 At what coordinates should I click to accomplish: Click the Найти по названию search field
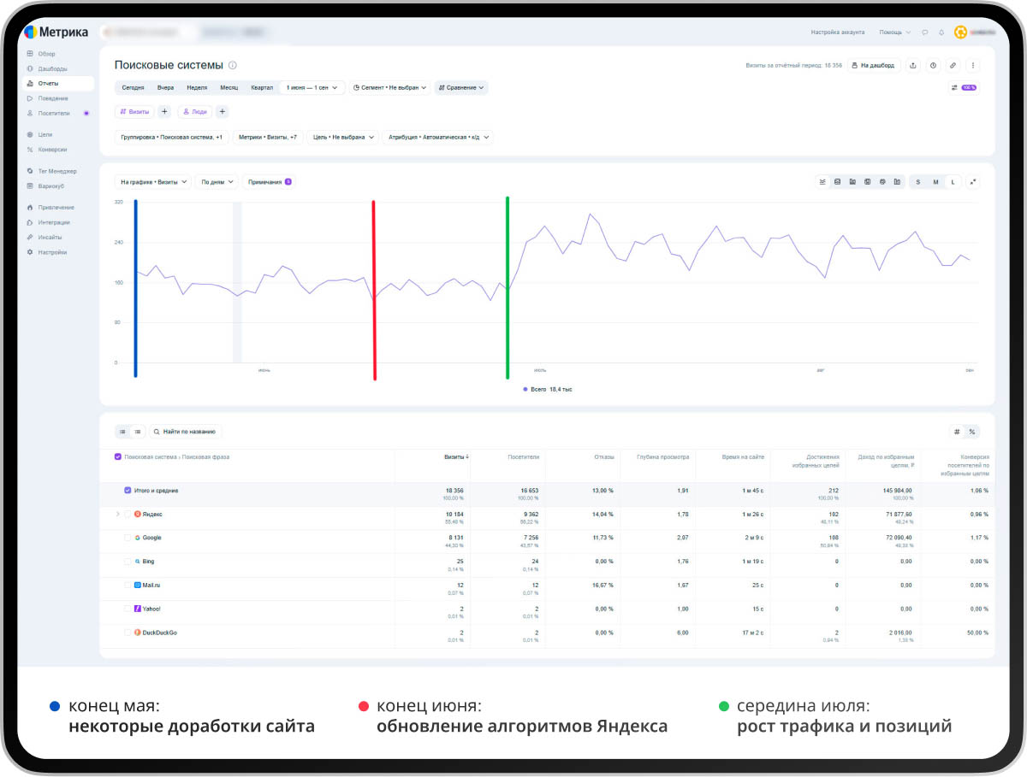tap(186, 432)
